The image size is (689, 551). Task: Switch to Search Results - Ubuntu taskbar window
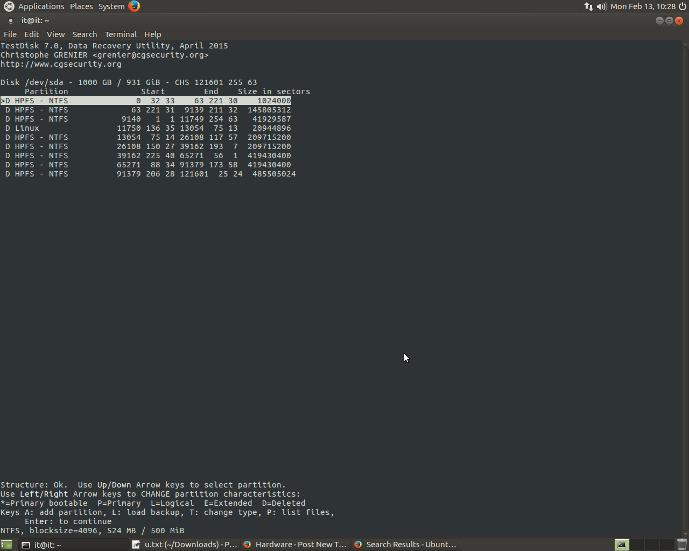406,545
